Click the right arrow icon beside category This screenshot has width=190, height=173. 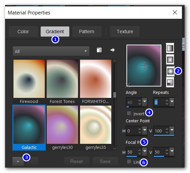coord(113,50)
